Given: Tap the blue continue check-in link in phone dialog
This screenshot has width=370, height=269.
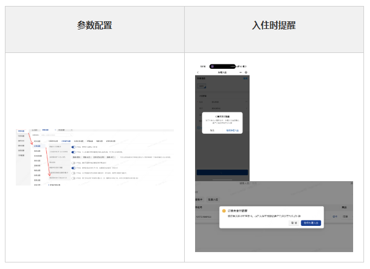Looking at the screenshot, I should tap(233, 130).
